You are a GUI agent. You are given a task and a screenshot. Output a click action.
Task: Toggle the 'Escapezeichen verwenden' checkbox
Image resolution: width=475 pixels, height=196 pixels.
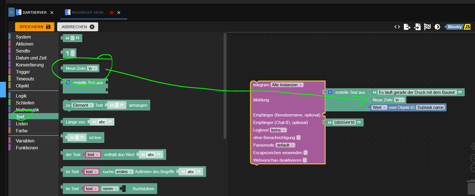click(305, 152)
